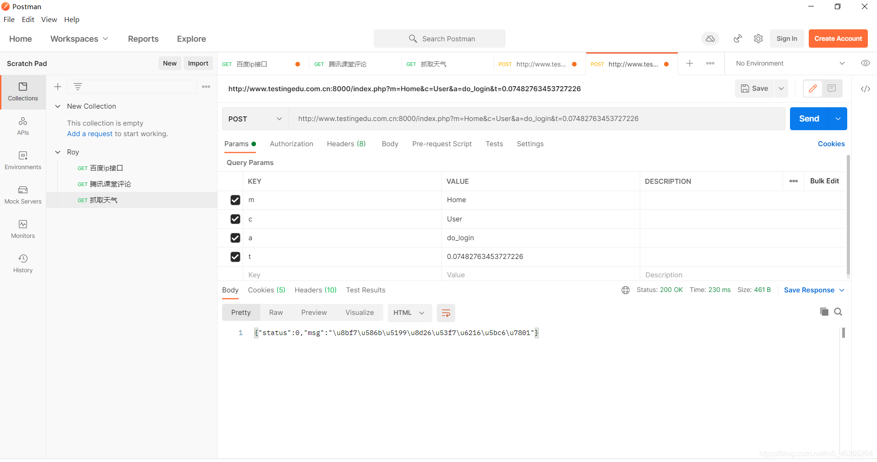This screenshot has width=877, height=462.
Task: Open the Collections sidebar panel
Action: tap(23, 92)
